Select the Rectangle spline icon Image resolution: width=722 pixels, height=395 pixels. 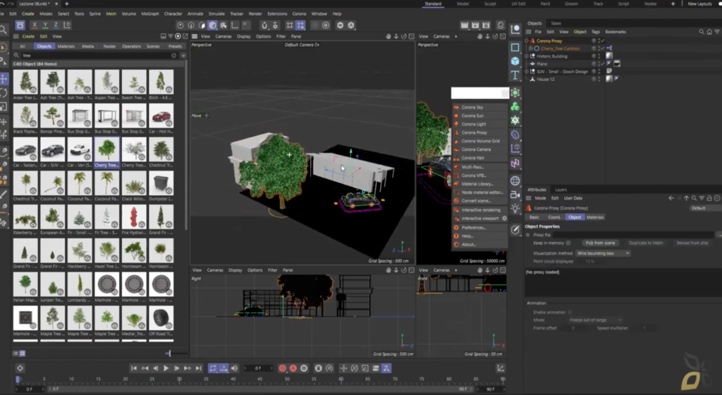point(515,47)
